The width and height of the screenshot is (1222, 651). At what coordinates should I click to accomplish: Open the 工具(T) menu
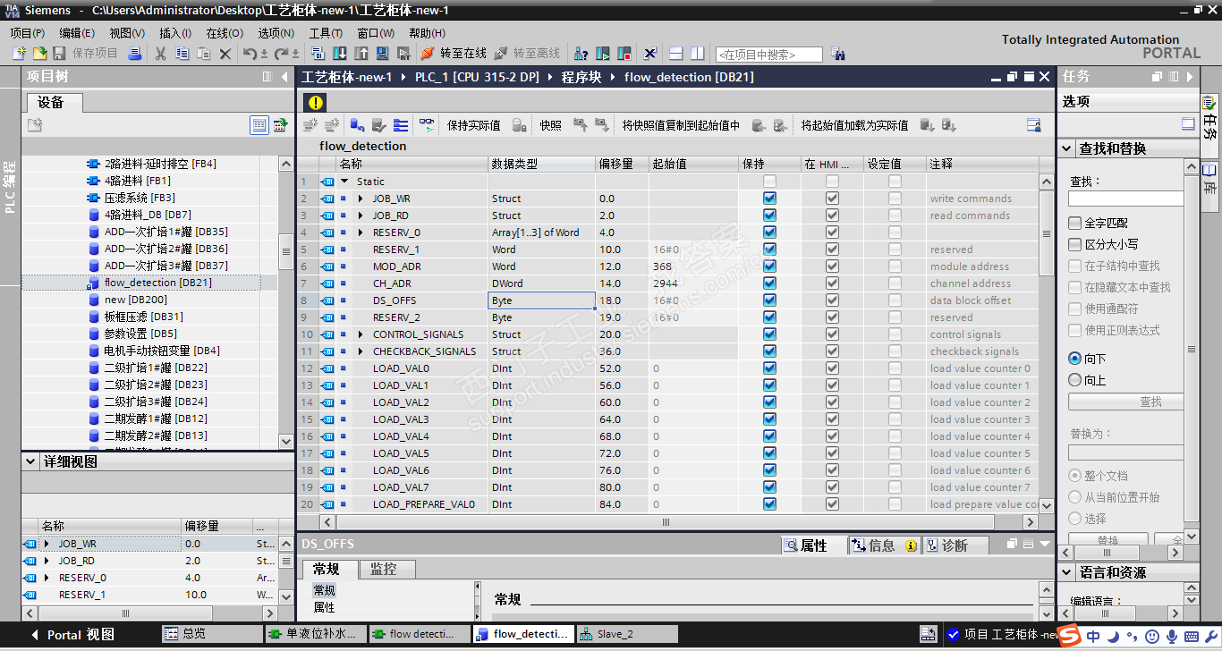(x=326, y=33)
